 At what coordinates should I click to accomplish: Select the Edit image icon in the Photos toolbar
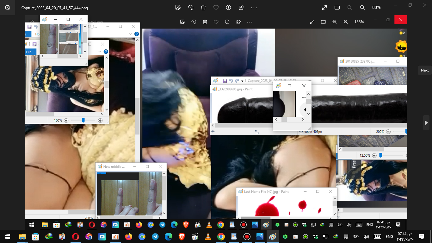coord(178,7)
